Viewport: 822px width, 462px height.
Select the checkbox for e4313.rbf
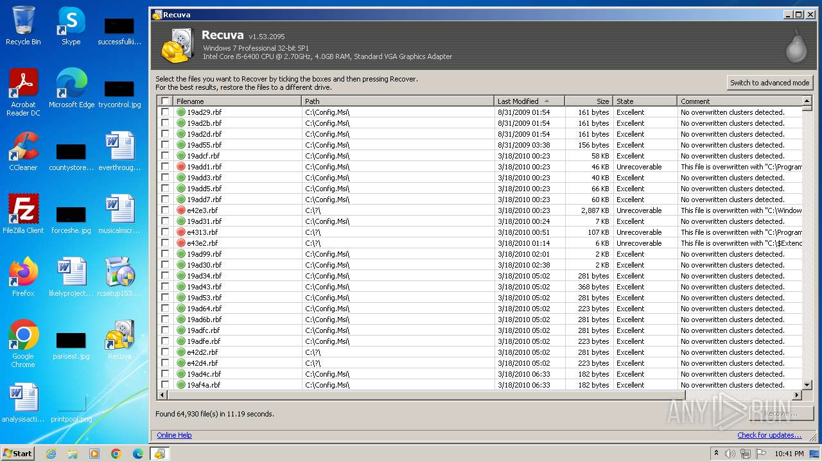click(165, 232)
